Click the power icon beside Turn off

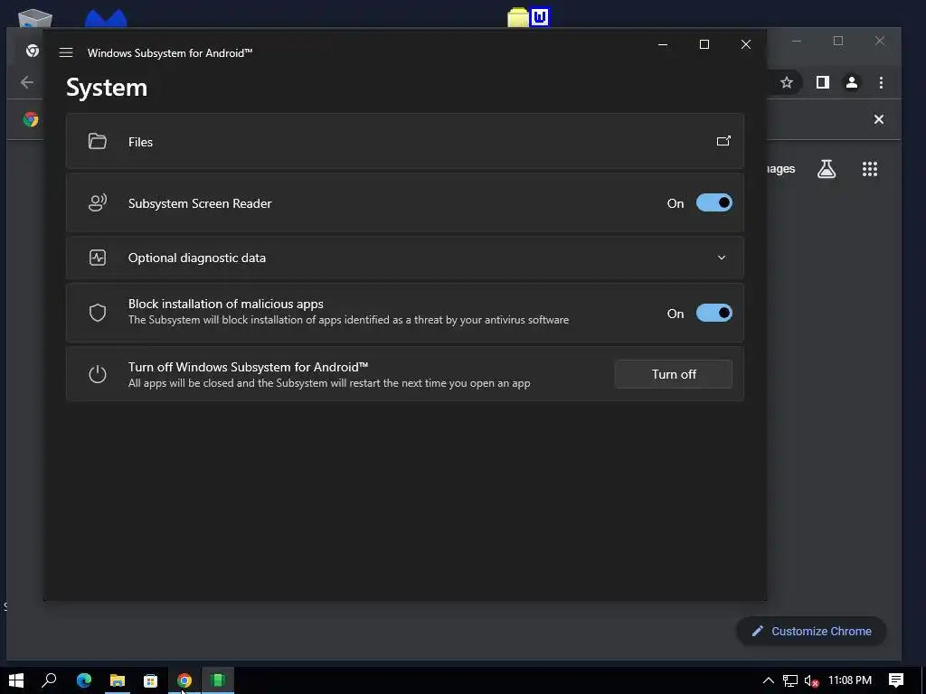[x=98, y=374]
